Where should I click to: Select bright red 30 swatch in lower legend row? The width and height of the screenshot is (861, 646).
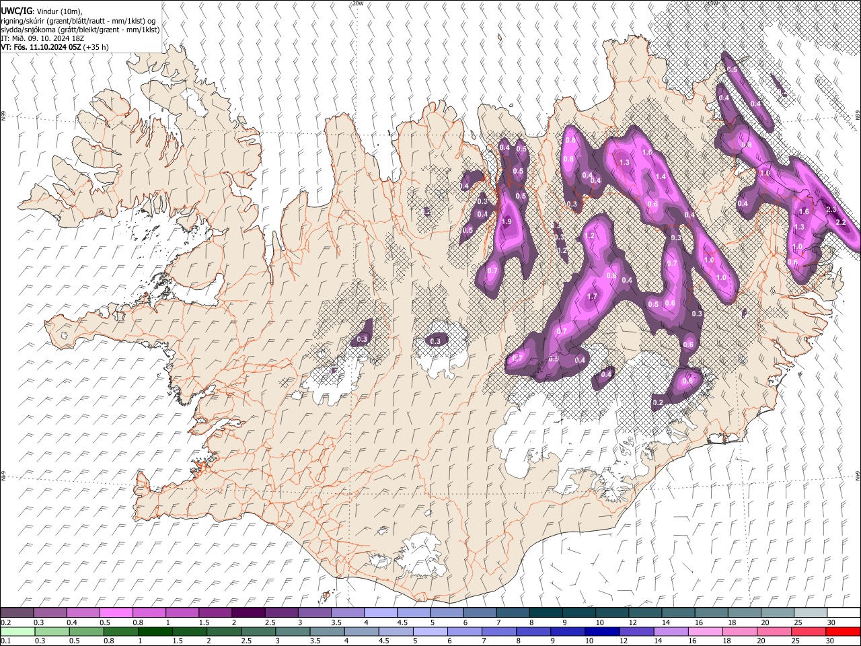coord(842,631)
